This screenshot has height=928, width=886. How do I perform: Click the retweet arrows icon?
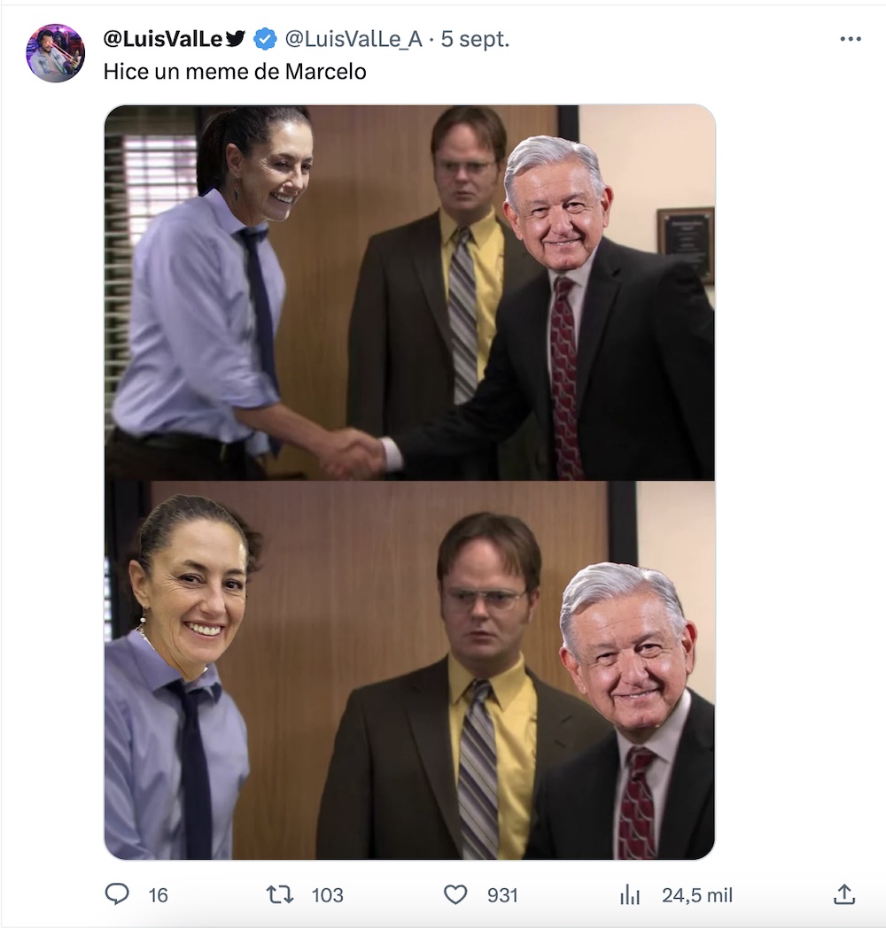point(280,894)
